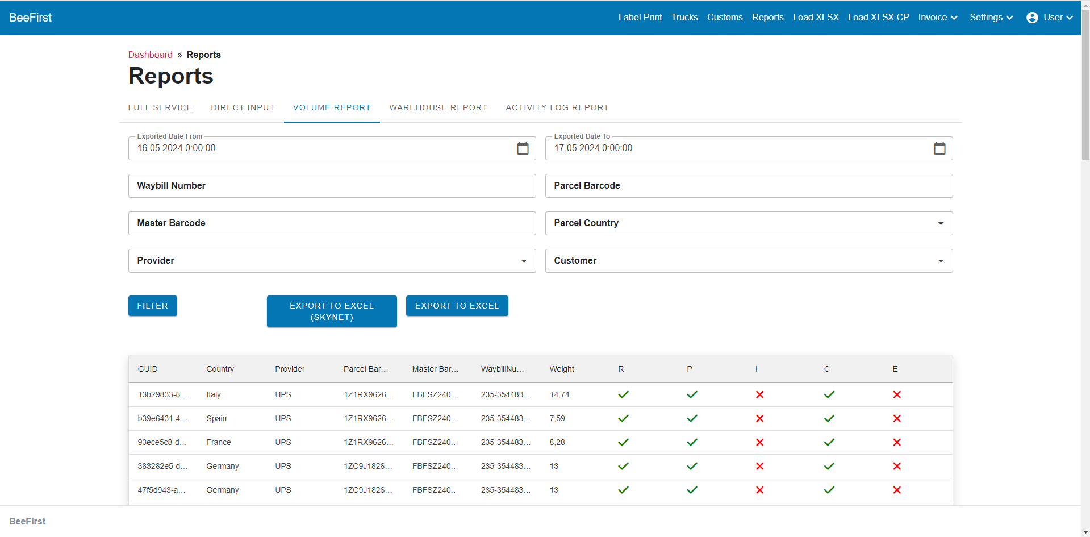Click the Provider column header

point(290,369)
